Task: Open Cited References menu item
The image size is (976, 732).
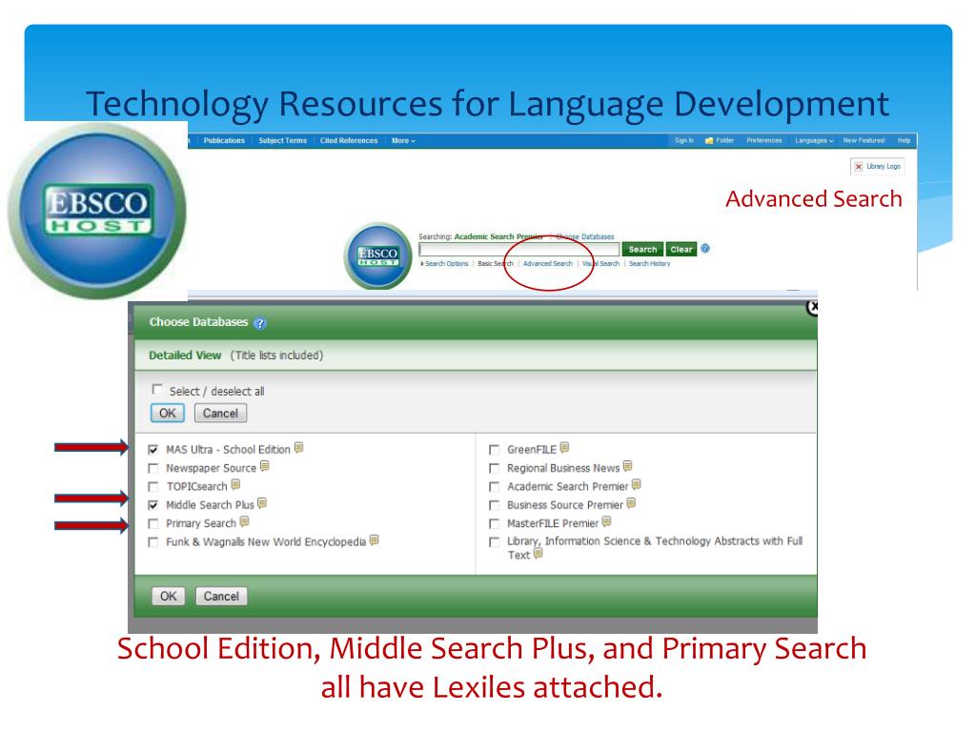Action: click(349, 141)
